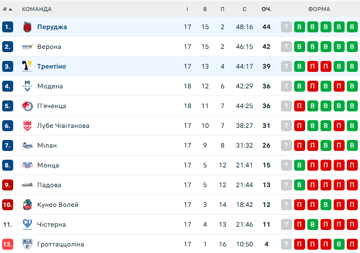The width and height of the screenshot is (360, 253).
Task: Sort table by rank number column
Action: 7,9
